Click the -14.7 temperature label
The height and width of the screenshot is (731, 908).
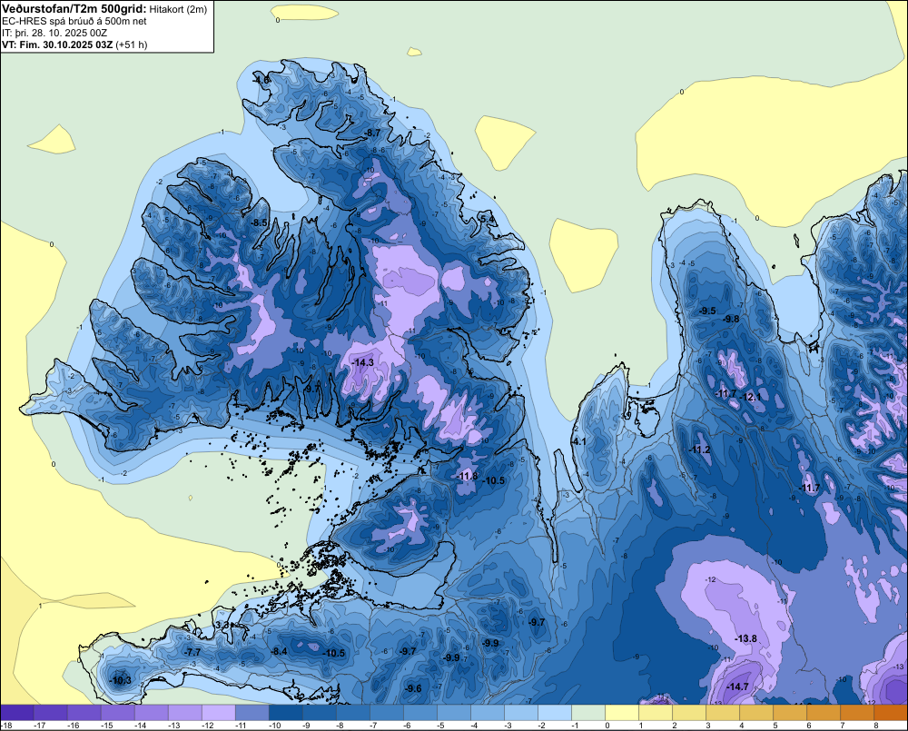pyautogui.click(x=737, y=687)
